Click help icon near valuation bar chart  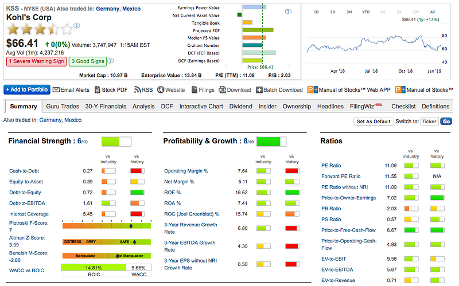(x=288, y=11)
